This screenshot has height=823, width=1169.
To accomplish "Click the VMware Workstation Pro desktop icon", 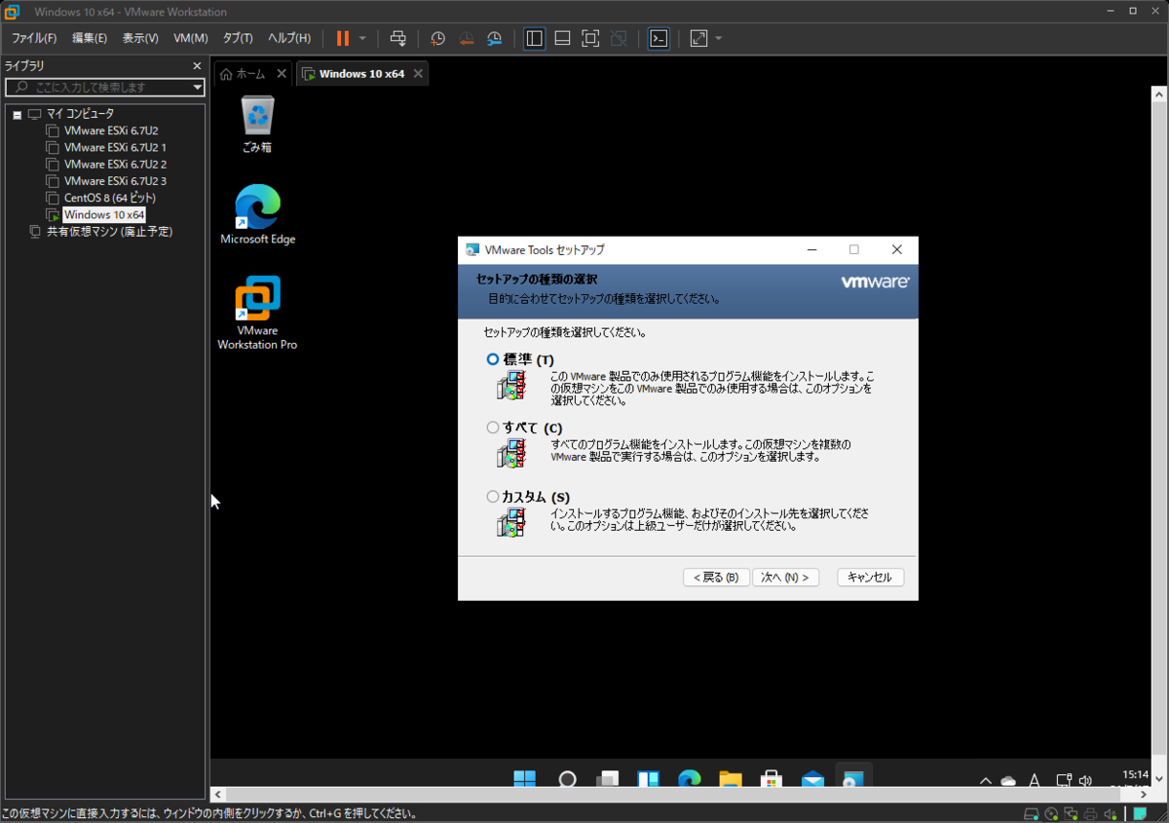I will coord(257,313).
